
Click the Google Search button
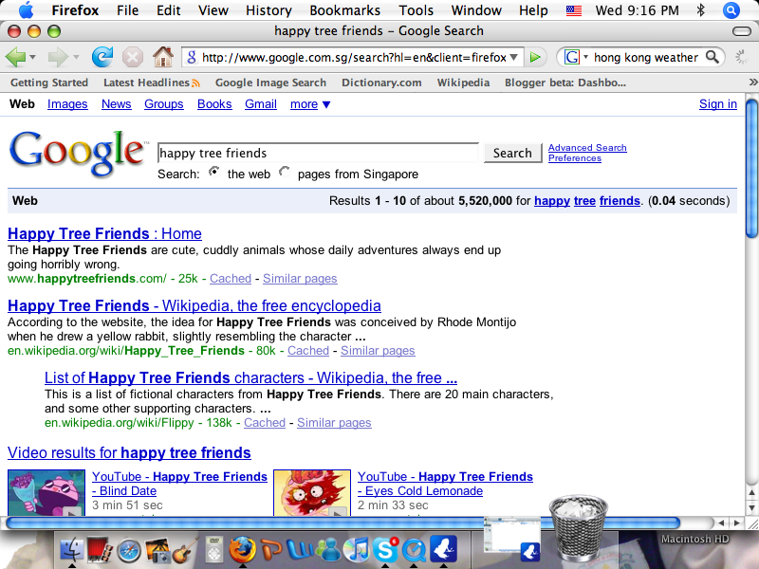(x=512, y=153)
